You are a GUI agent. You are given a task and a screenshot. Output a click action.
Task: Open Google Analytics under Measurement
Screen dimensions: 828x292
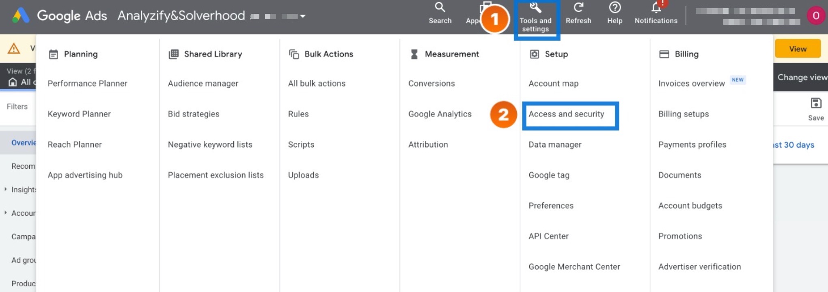point(440,114)
